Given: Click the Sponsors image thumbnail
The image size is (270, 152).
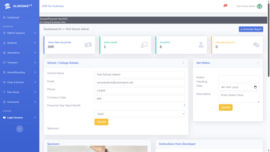Looking at the screenshot, I should click(x=97, y=149).
